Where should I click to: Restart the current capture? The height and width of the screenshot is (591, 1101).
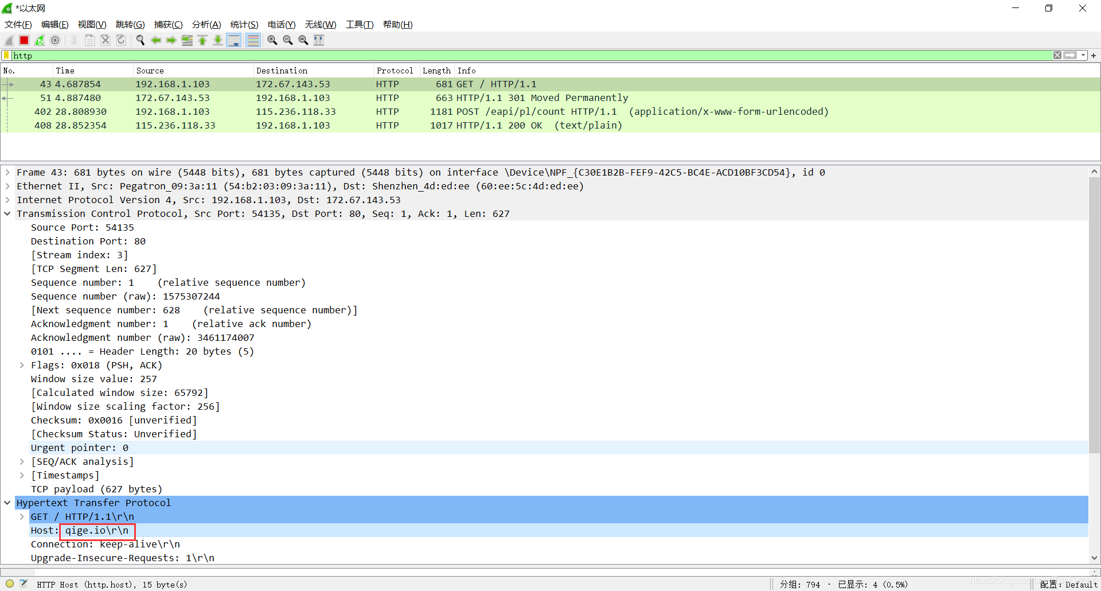(x=40, y=40)
